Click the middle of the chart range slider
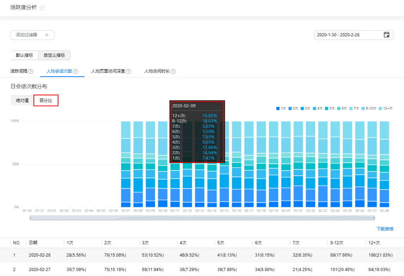 click(202, 218)
